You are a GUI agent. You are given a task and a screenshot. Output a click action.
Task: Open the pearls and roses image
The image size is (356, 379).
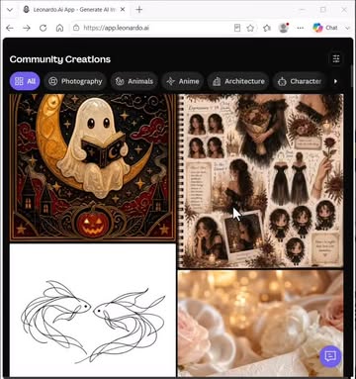coord(261,324)
